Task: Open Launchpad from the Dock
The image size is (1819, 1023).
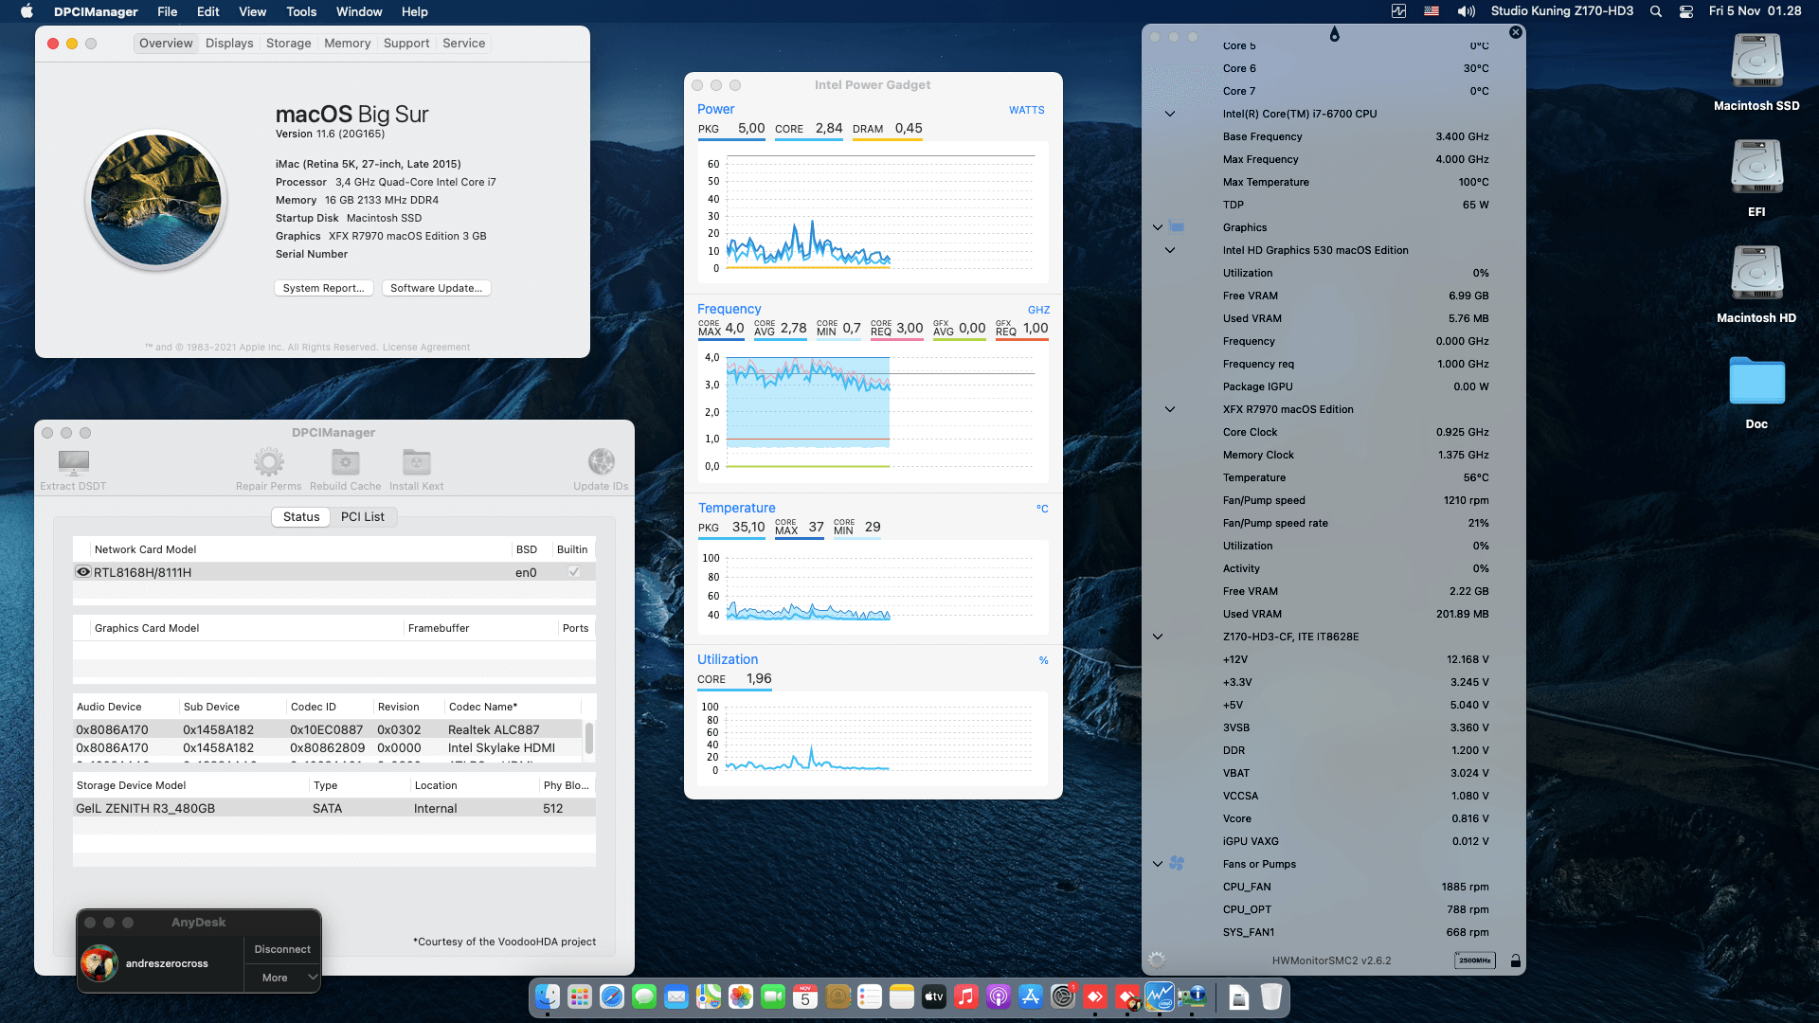Action: (580, 996)
